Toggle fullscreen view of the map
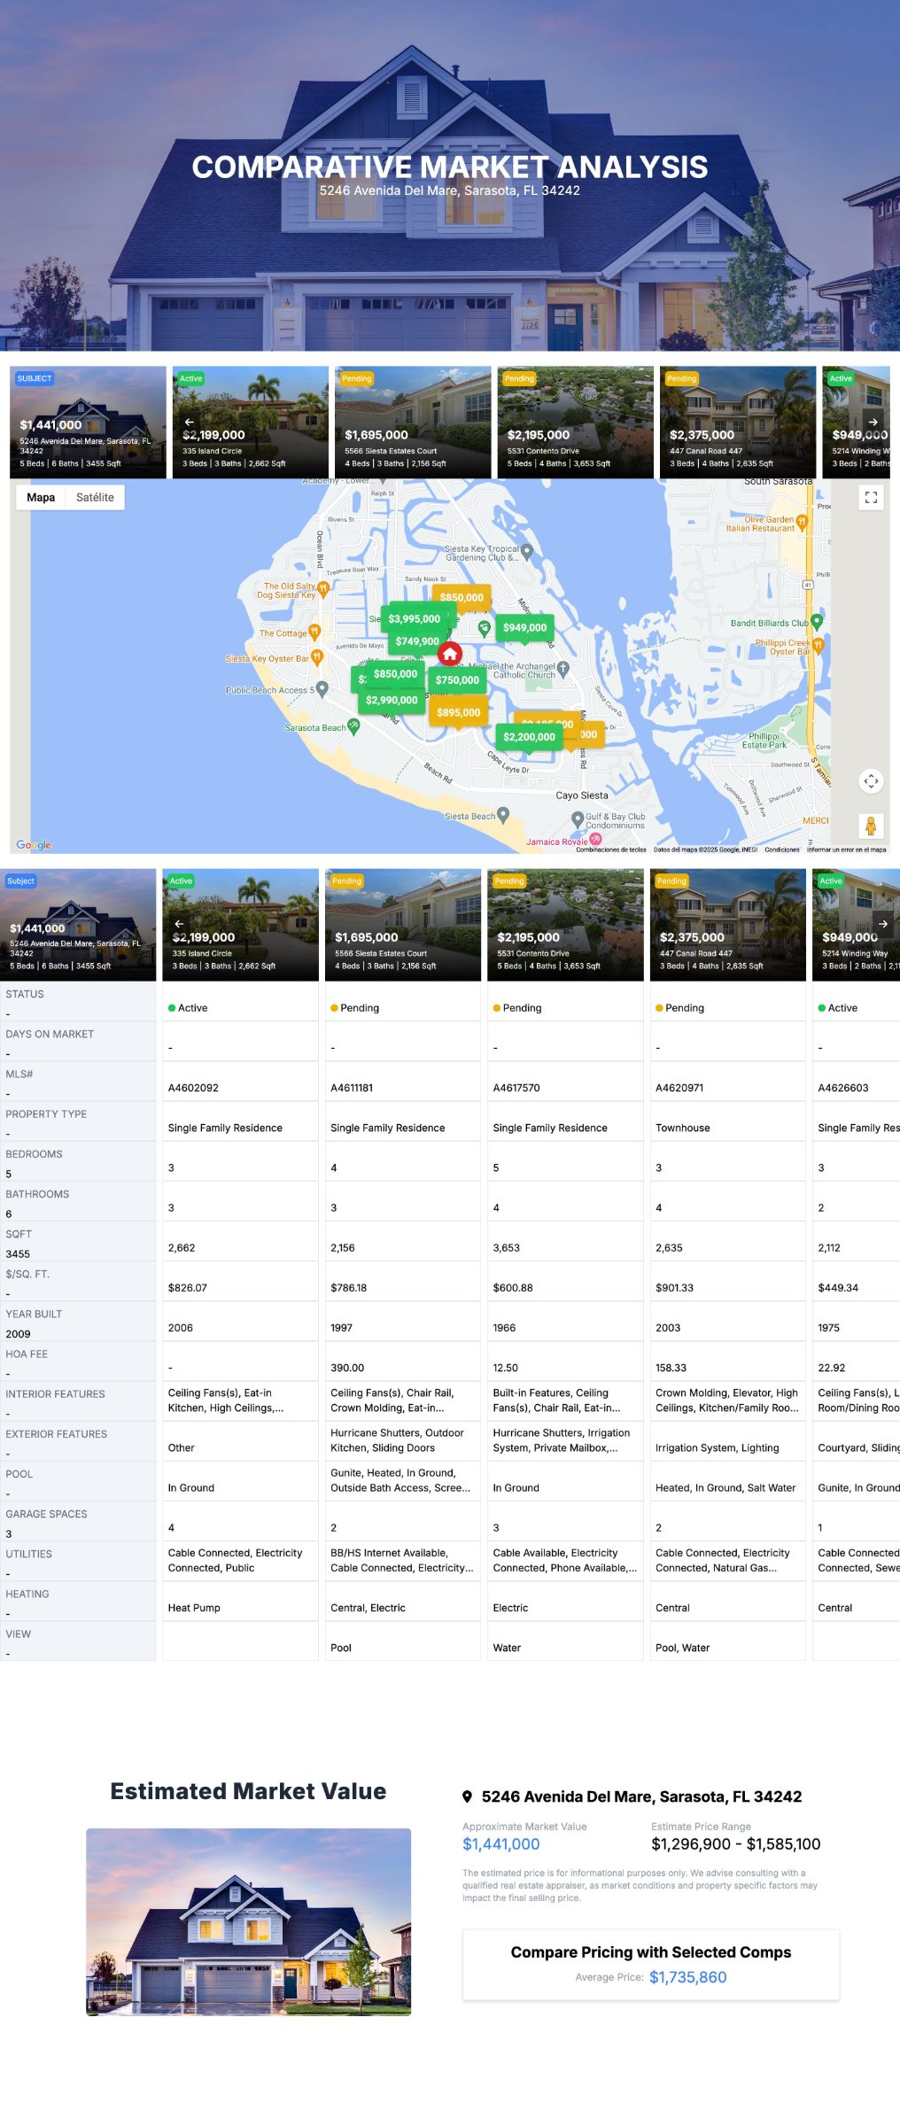The image size is (900, 2126). pyautogui.click(x=871, y=498)
